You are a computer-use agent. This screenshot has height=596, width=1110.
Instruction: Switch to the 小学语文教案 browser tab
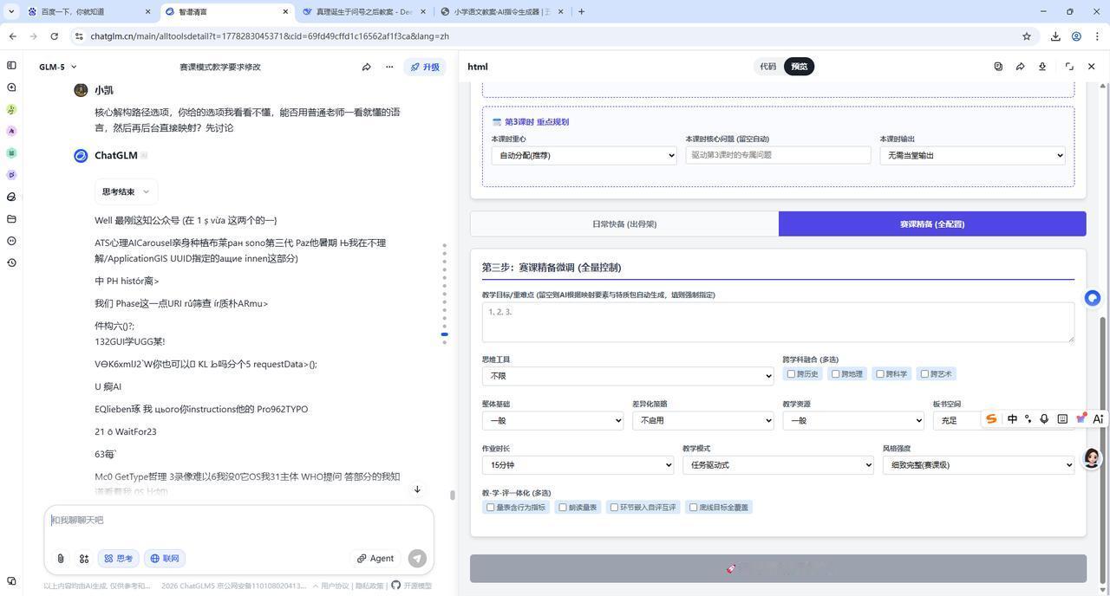click(x=501, y=12)
